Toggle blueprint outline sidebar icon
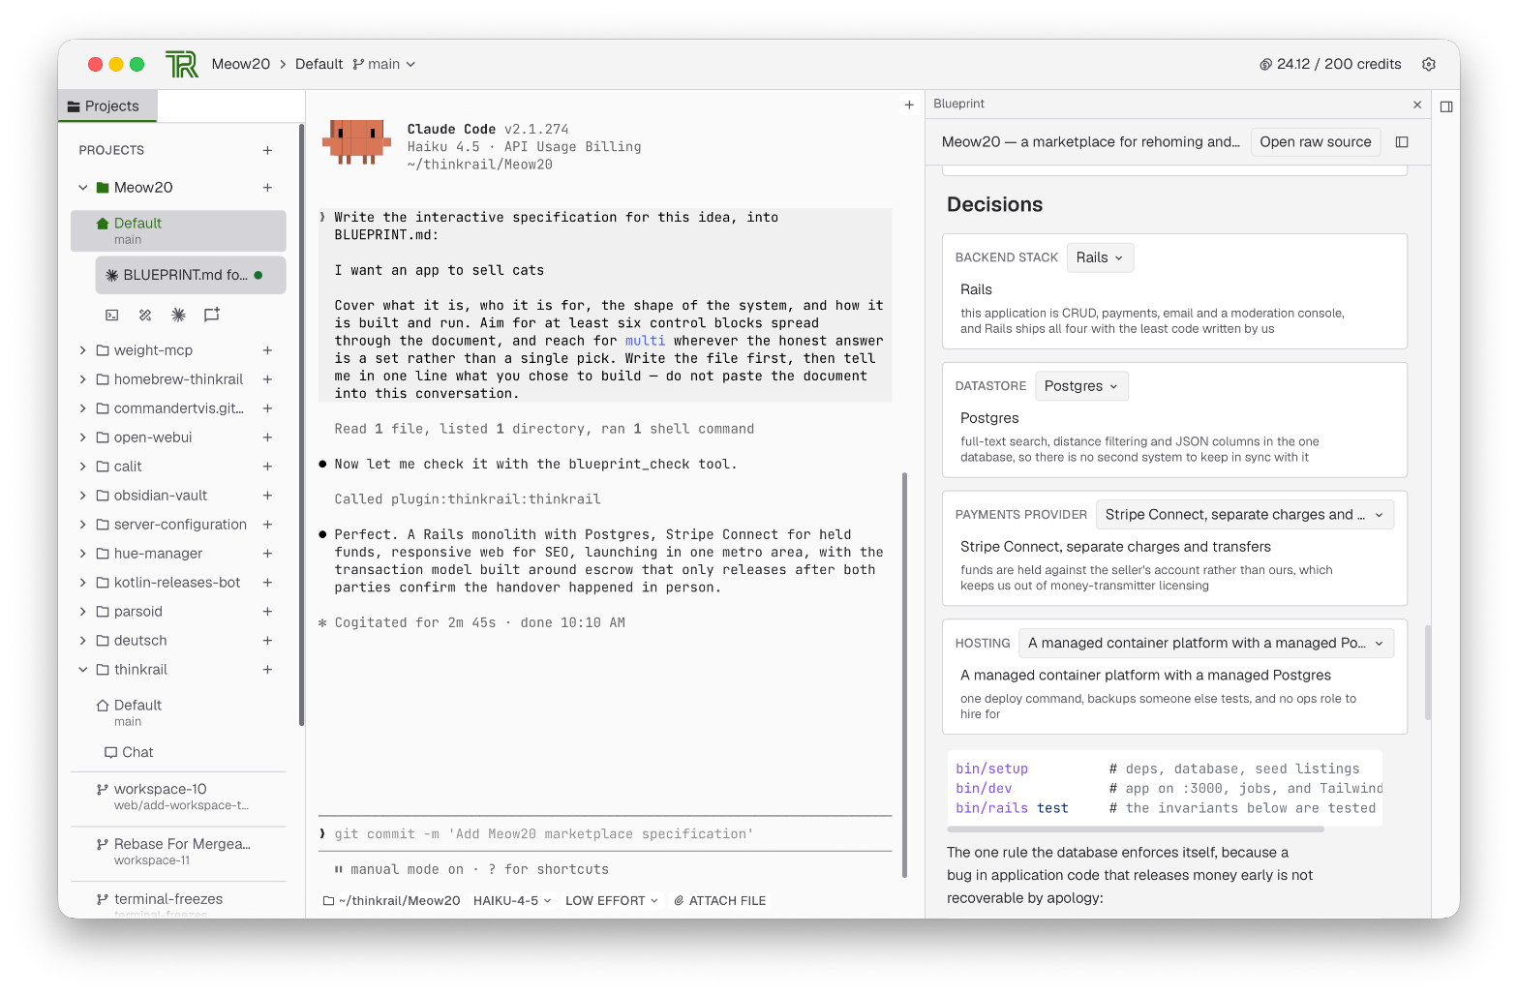 click(x=1402, y=142)
